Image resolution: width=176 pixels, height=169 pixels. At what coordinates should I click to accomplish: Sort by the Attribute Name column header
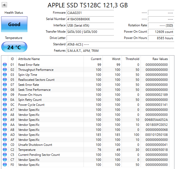point(29,59)
